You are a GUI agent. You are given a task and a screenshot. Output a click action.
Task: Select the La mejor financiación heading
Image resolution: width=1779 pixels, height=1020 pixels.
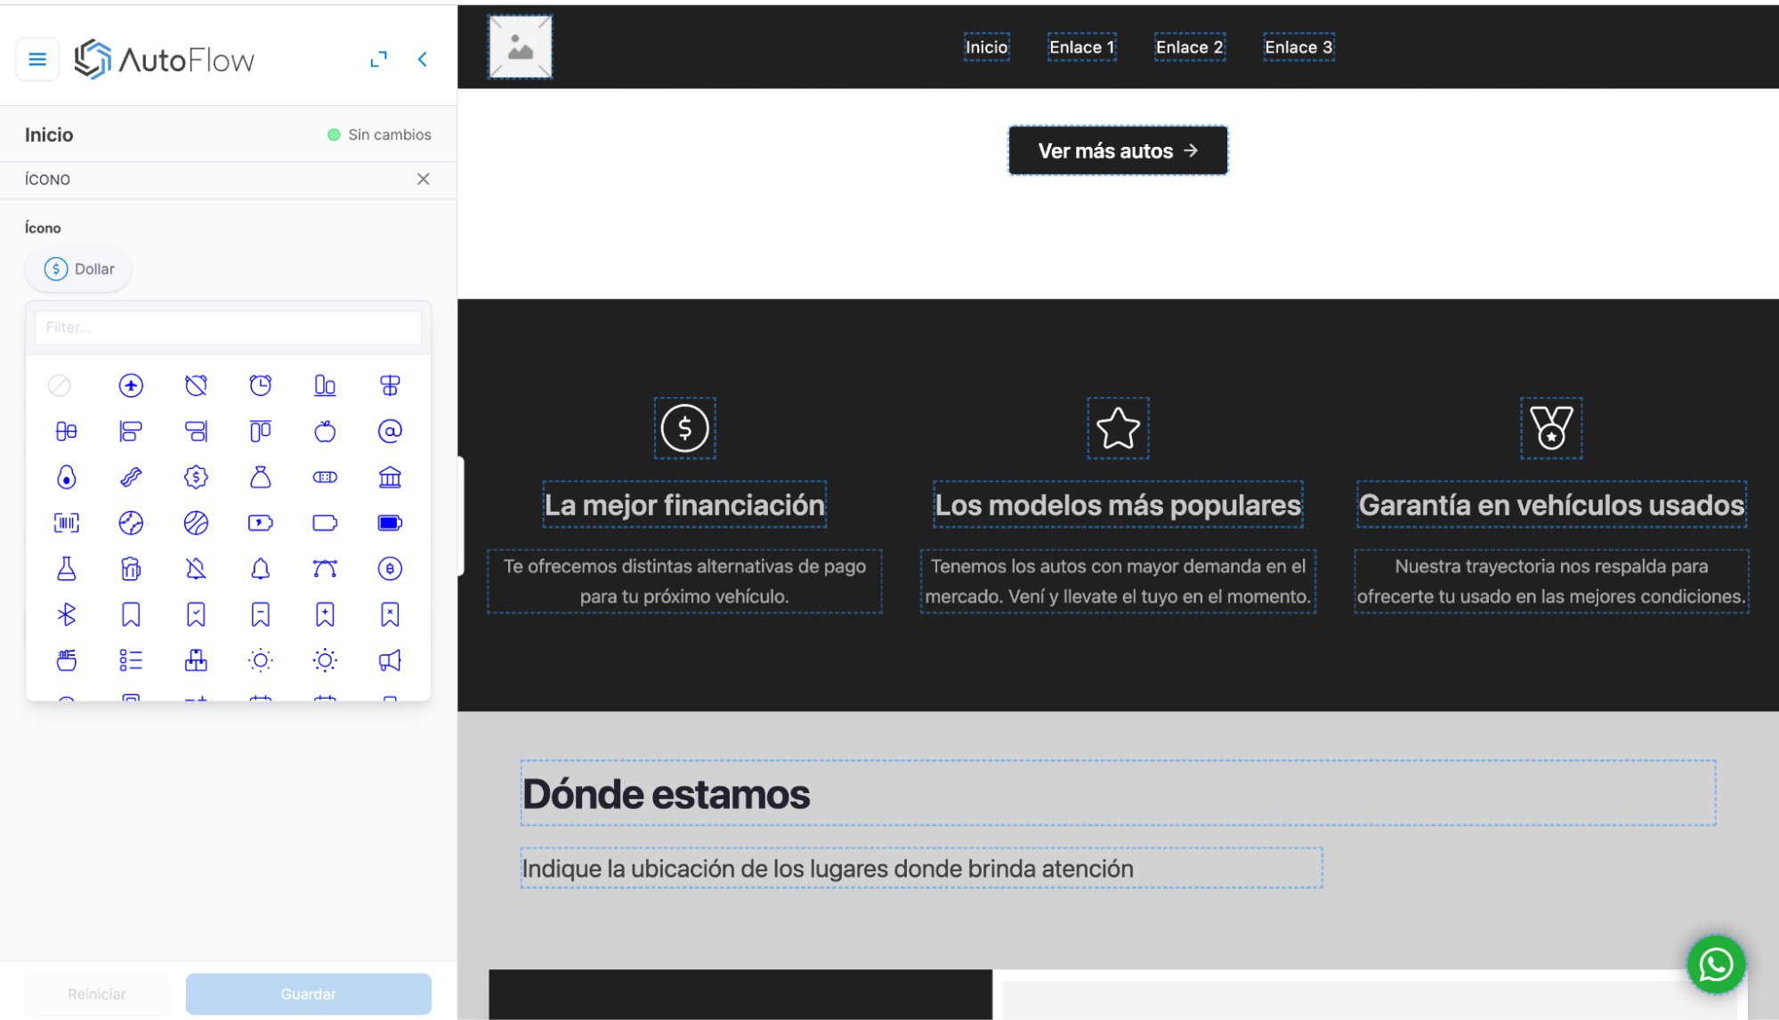pyautogui.click(x=685, y=505)
